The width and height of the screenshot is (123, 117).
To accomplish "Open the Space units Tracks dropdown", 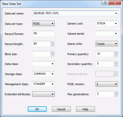I will point(107,44).
